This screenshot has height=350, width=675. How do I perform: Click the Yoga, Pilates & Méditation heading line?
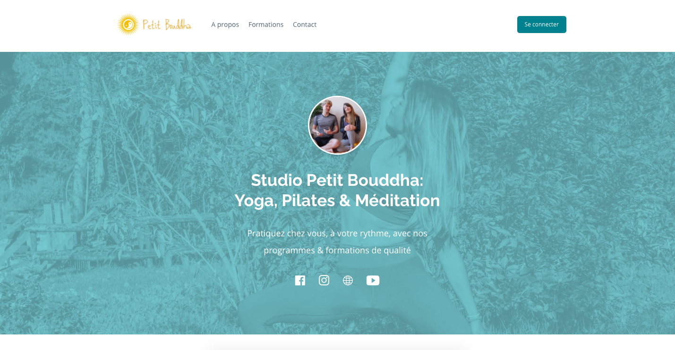click(x=337, y=200)
